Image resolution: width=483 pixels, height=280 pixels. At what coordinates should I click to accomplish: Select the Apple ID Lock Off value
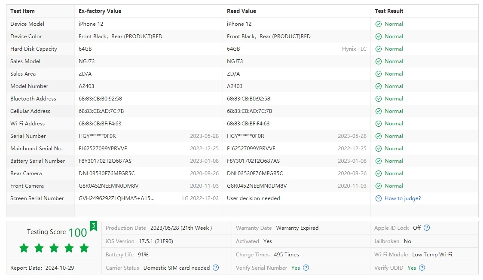(x=417, y=228)
